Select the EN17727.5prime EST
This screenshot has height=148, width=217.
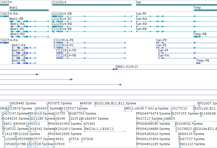[180, 142]
